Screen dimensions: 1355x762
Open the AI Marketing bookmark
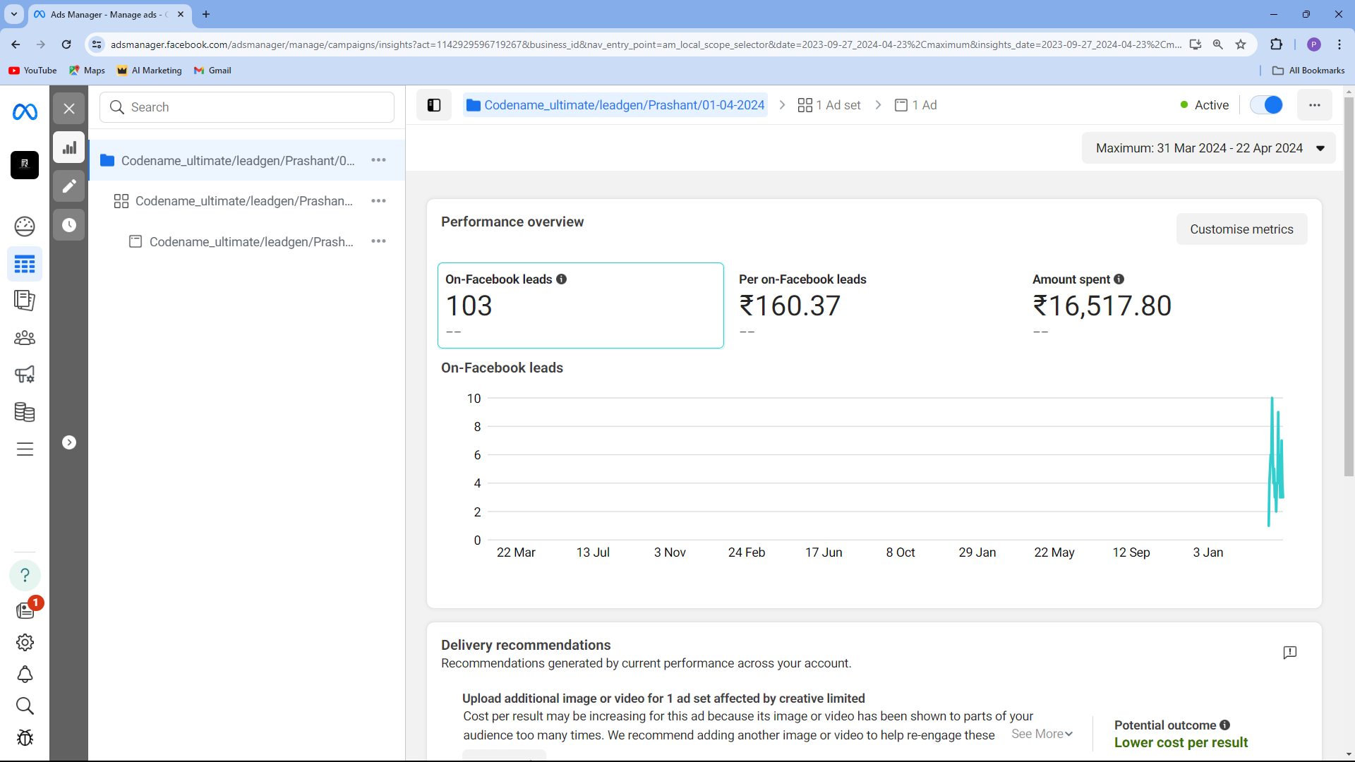(x=150, y=71)
